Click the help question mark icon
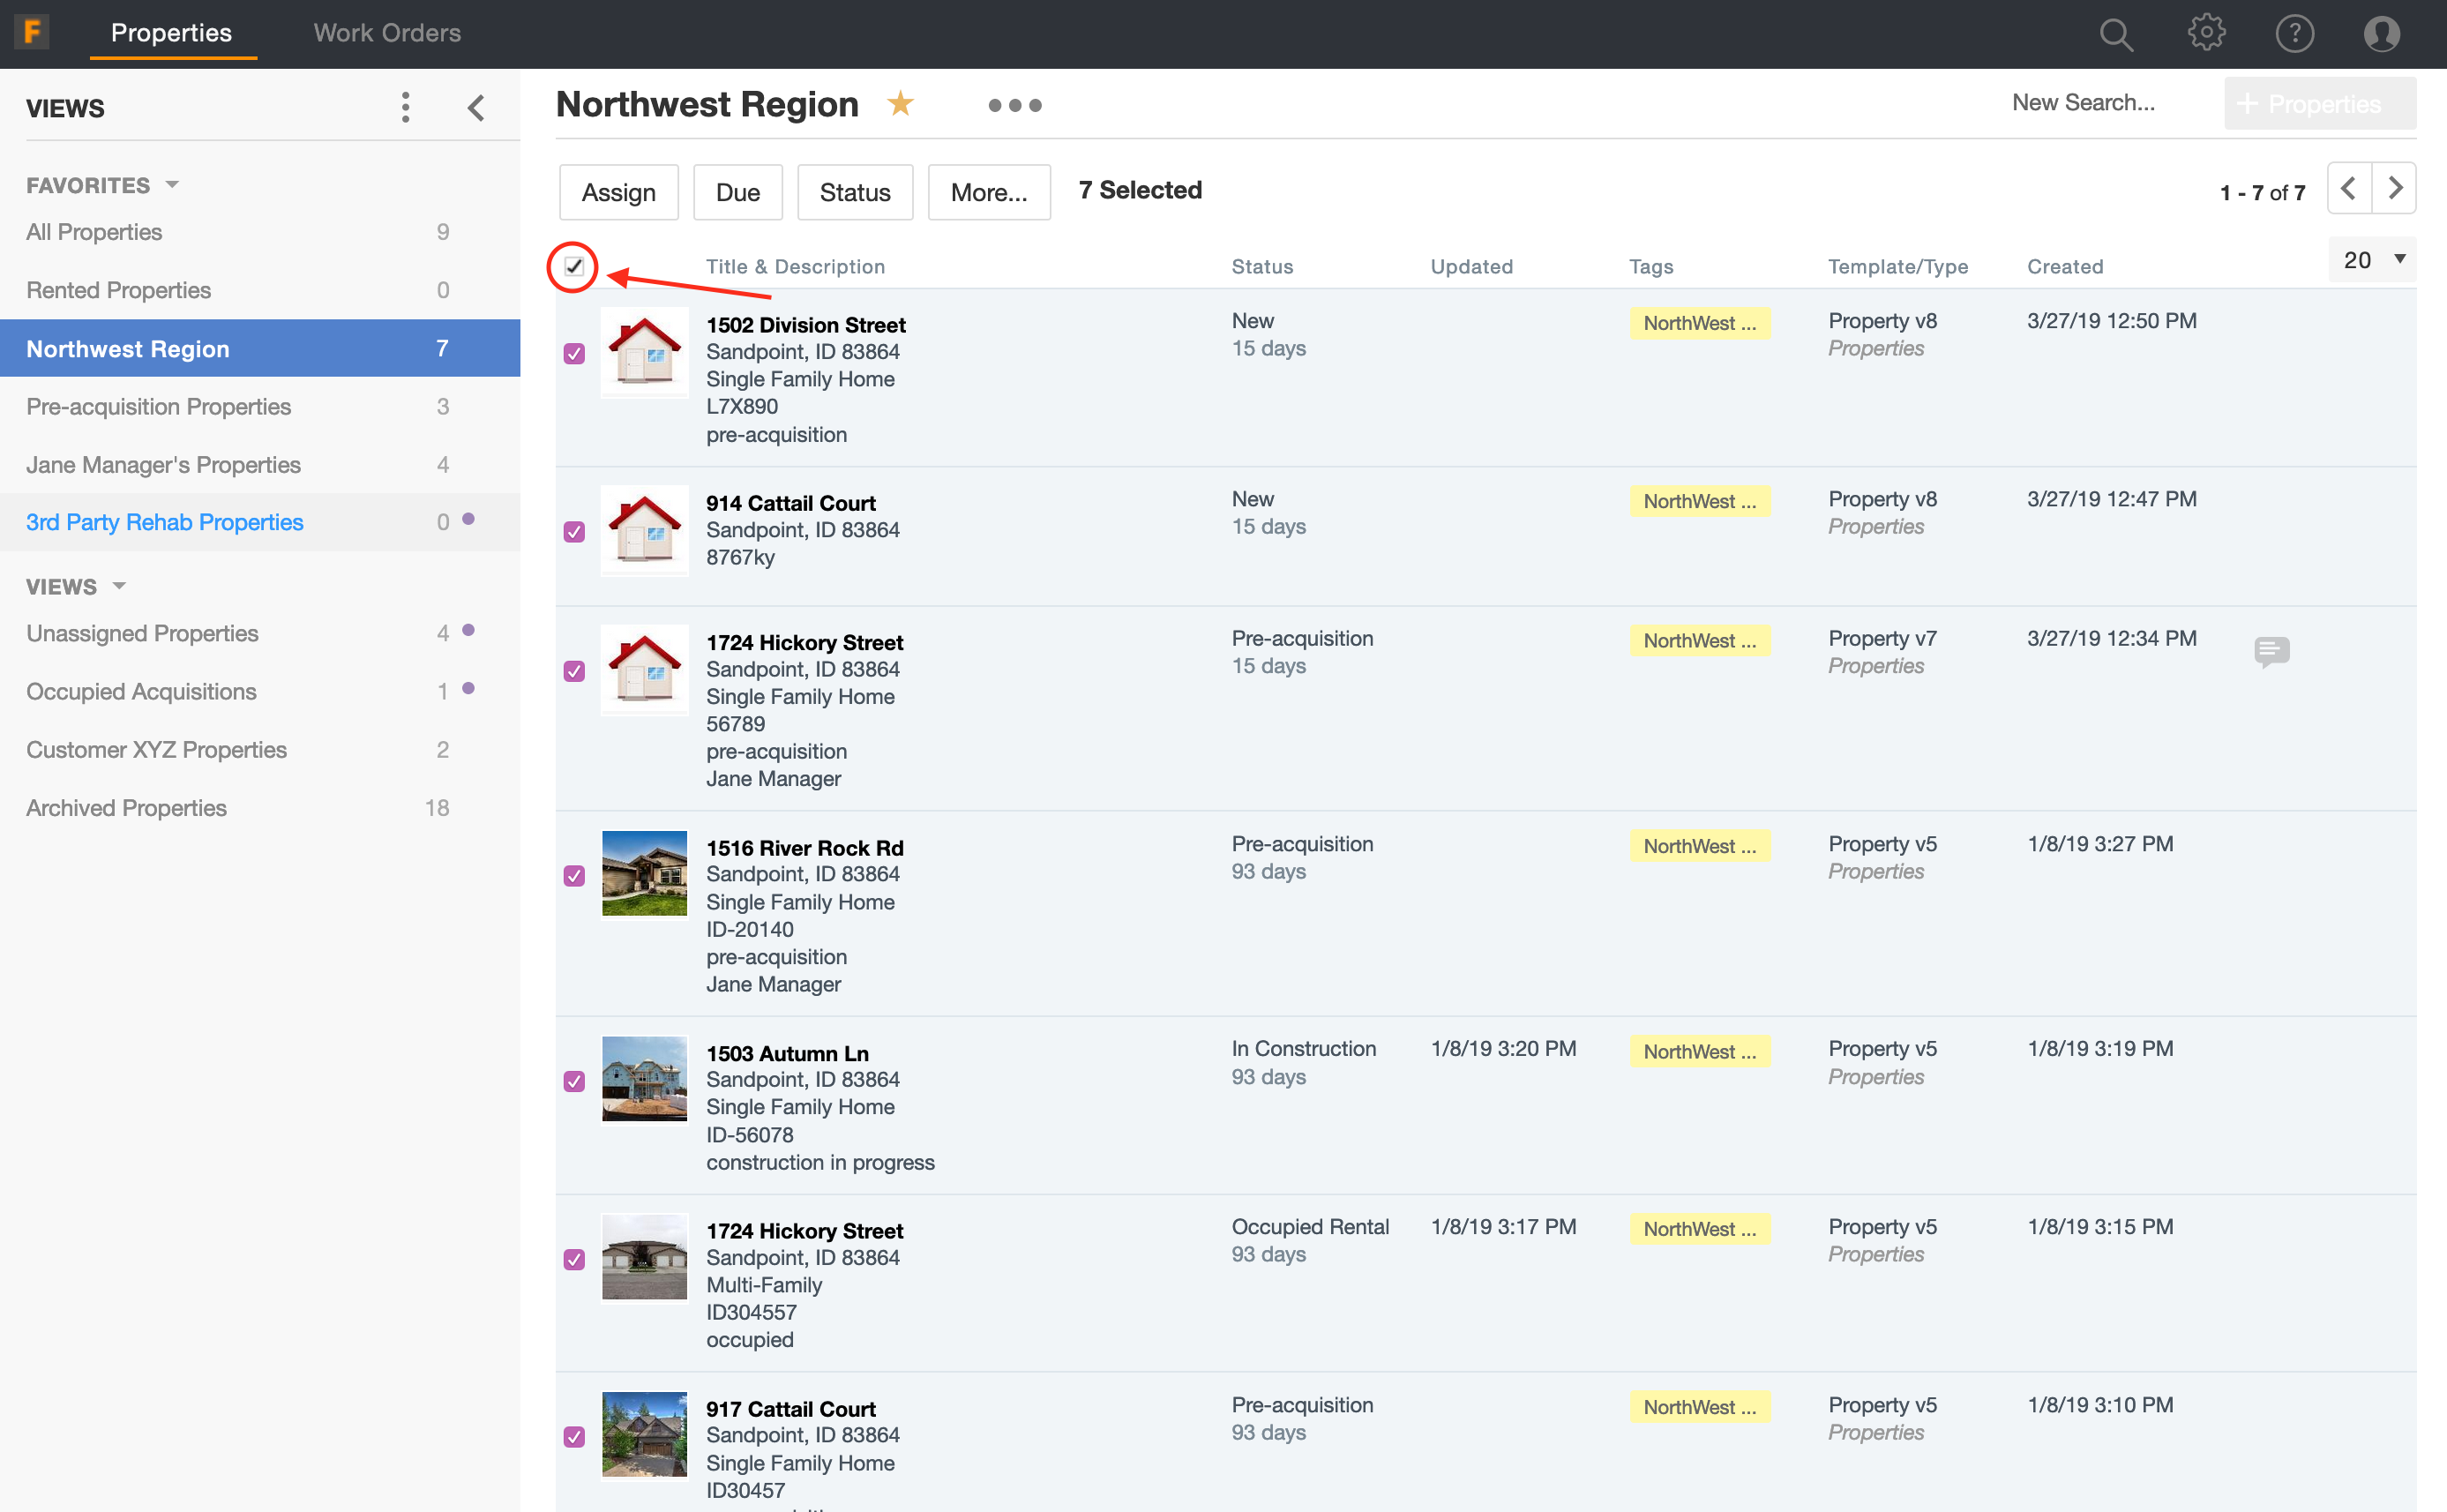 click(2296, 33)
